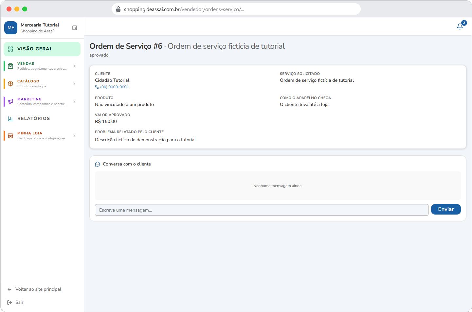
Task: Click the ME store avatar
Action: [11, 28]
